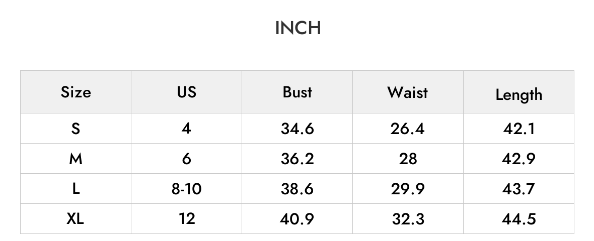This screenshot has height=241, width=594.
Task: Click the INCH heading above the table
Action: [298, 28]
